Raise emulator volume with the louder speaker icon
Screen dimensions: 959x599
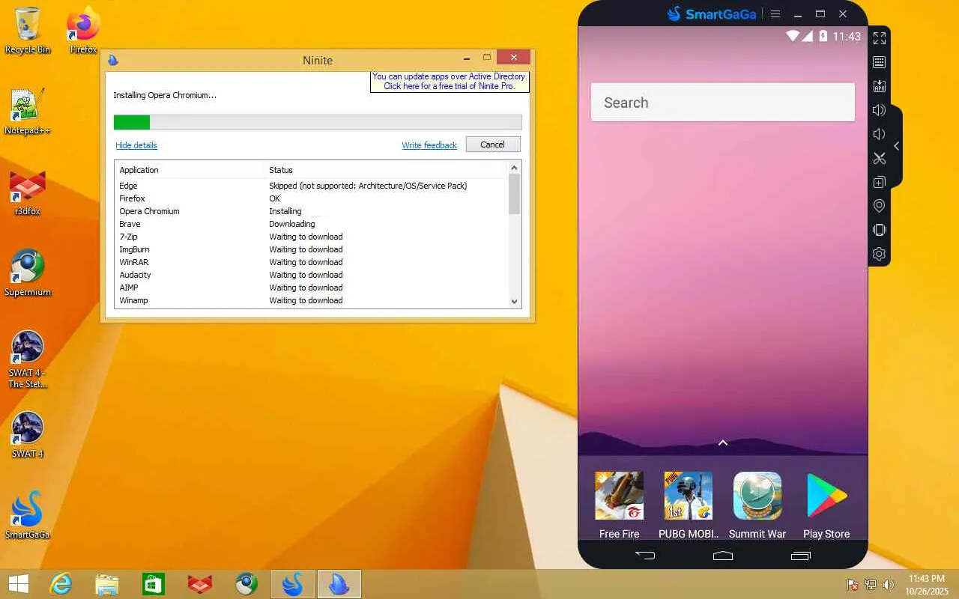[880, 110]
